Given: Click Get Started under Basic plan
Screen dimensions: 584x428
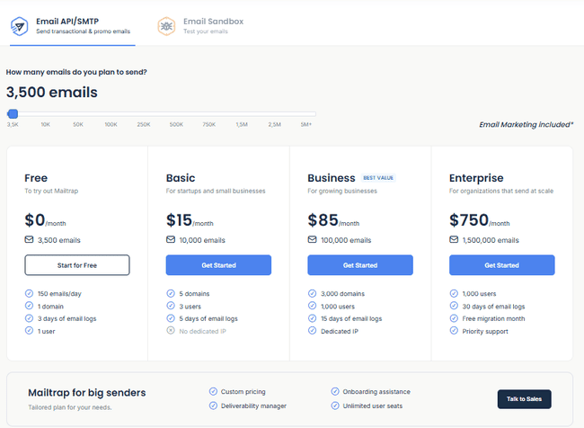Looking at the screenshot, I should [218, 265].
